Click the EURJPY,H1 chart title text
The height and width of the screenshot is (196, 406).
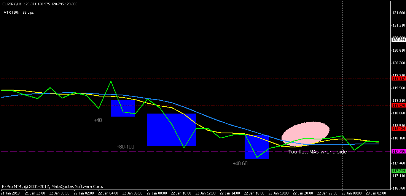click(12, 4)
